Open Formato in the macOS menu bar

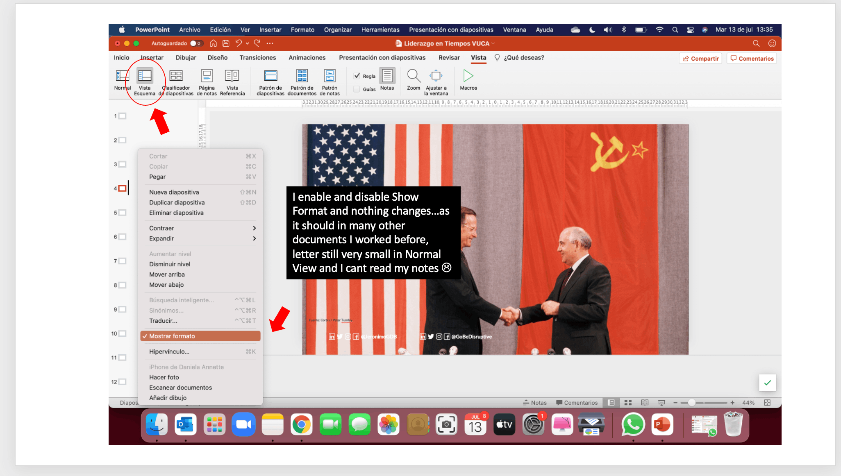click(302, 30)
